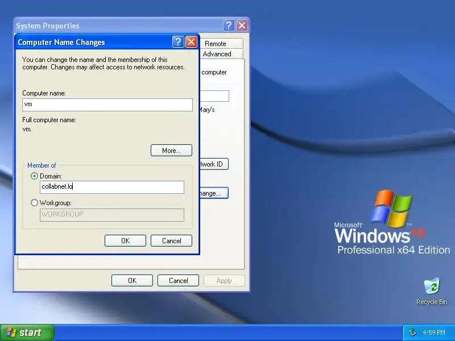Cancel the Computer Name Changes dialog
The width and height of the screenshot is (455, 341).
click(171, 240)
